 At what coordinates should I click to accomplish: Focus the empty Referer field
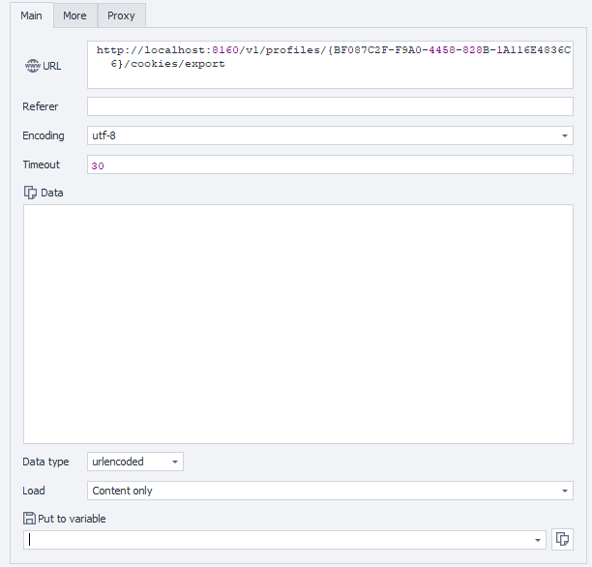329,106
